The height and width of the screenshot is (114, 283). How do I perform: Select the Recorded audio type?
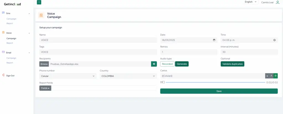(167, 64)
